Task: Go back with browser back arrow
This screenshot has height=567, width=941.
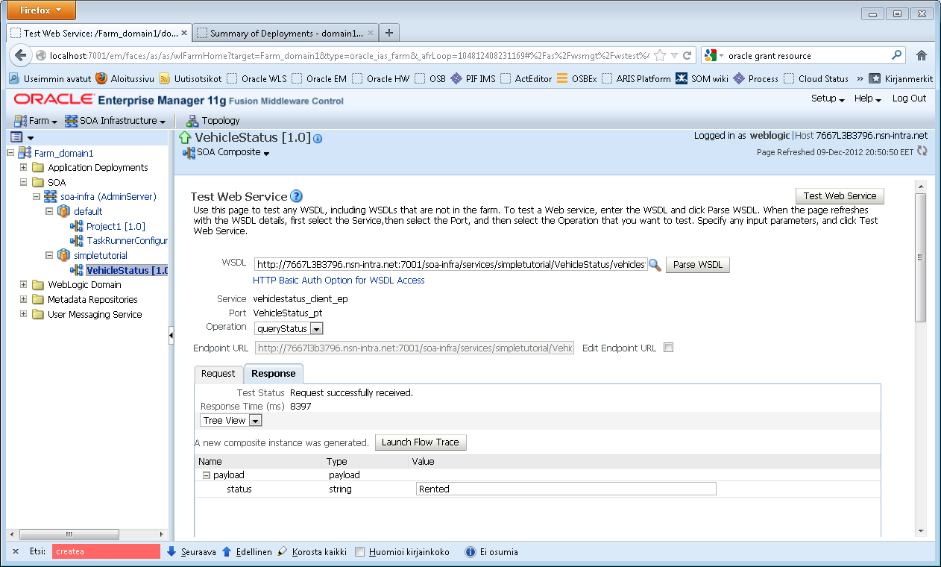Action: pyautogui.click(x=20, y=55)
